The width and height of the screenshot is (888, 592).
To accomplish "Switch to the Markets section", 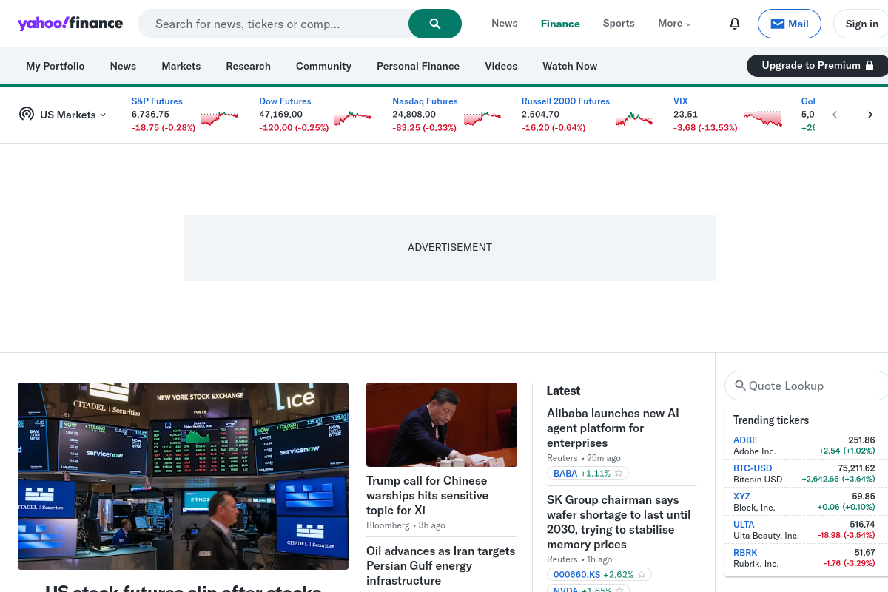I will pyautogui.click(x=181, y=66).
